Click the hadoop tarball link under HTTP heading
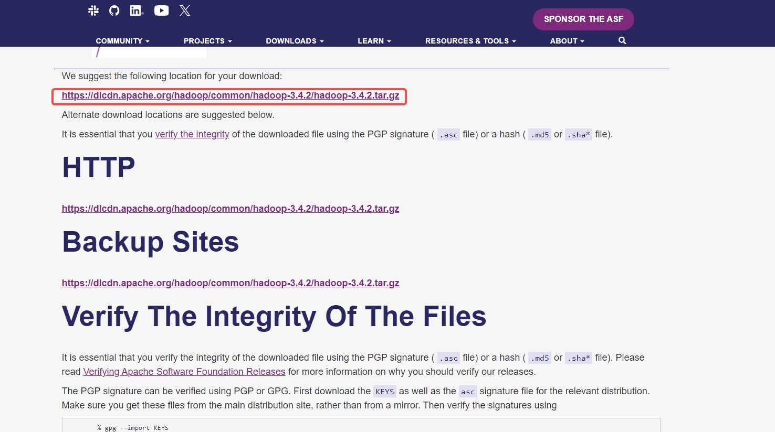Image resolution: width=775 pixels, height=432 pixels. point(231,209)
